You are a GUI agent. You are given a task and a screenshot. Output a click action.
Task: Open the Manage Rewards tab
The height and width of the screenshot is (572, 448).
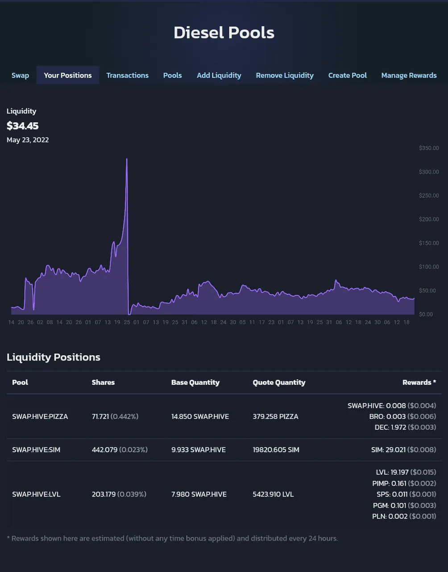(409, 75)
